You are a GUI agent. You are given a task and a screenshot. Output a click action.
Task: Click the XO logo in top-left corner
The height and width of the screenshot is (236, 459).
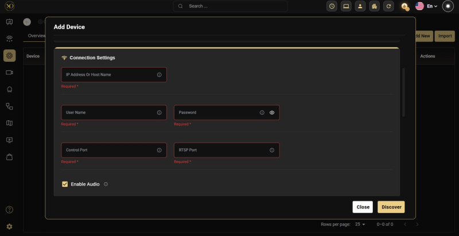(x=9, y=6)
